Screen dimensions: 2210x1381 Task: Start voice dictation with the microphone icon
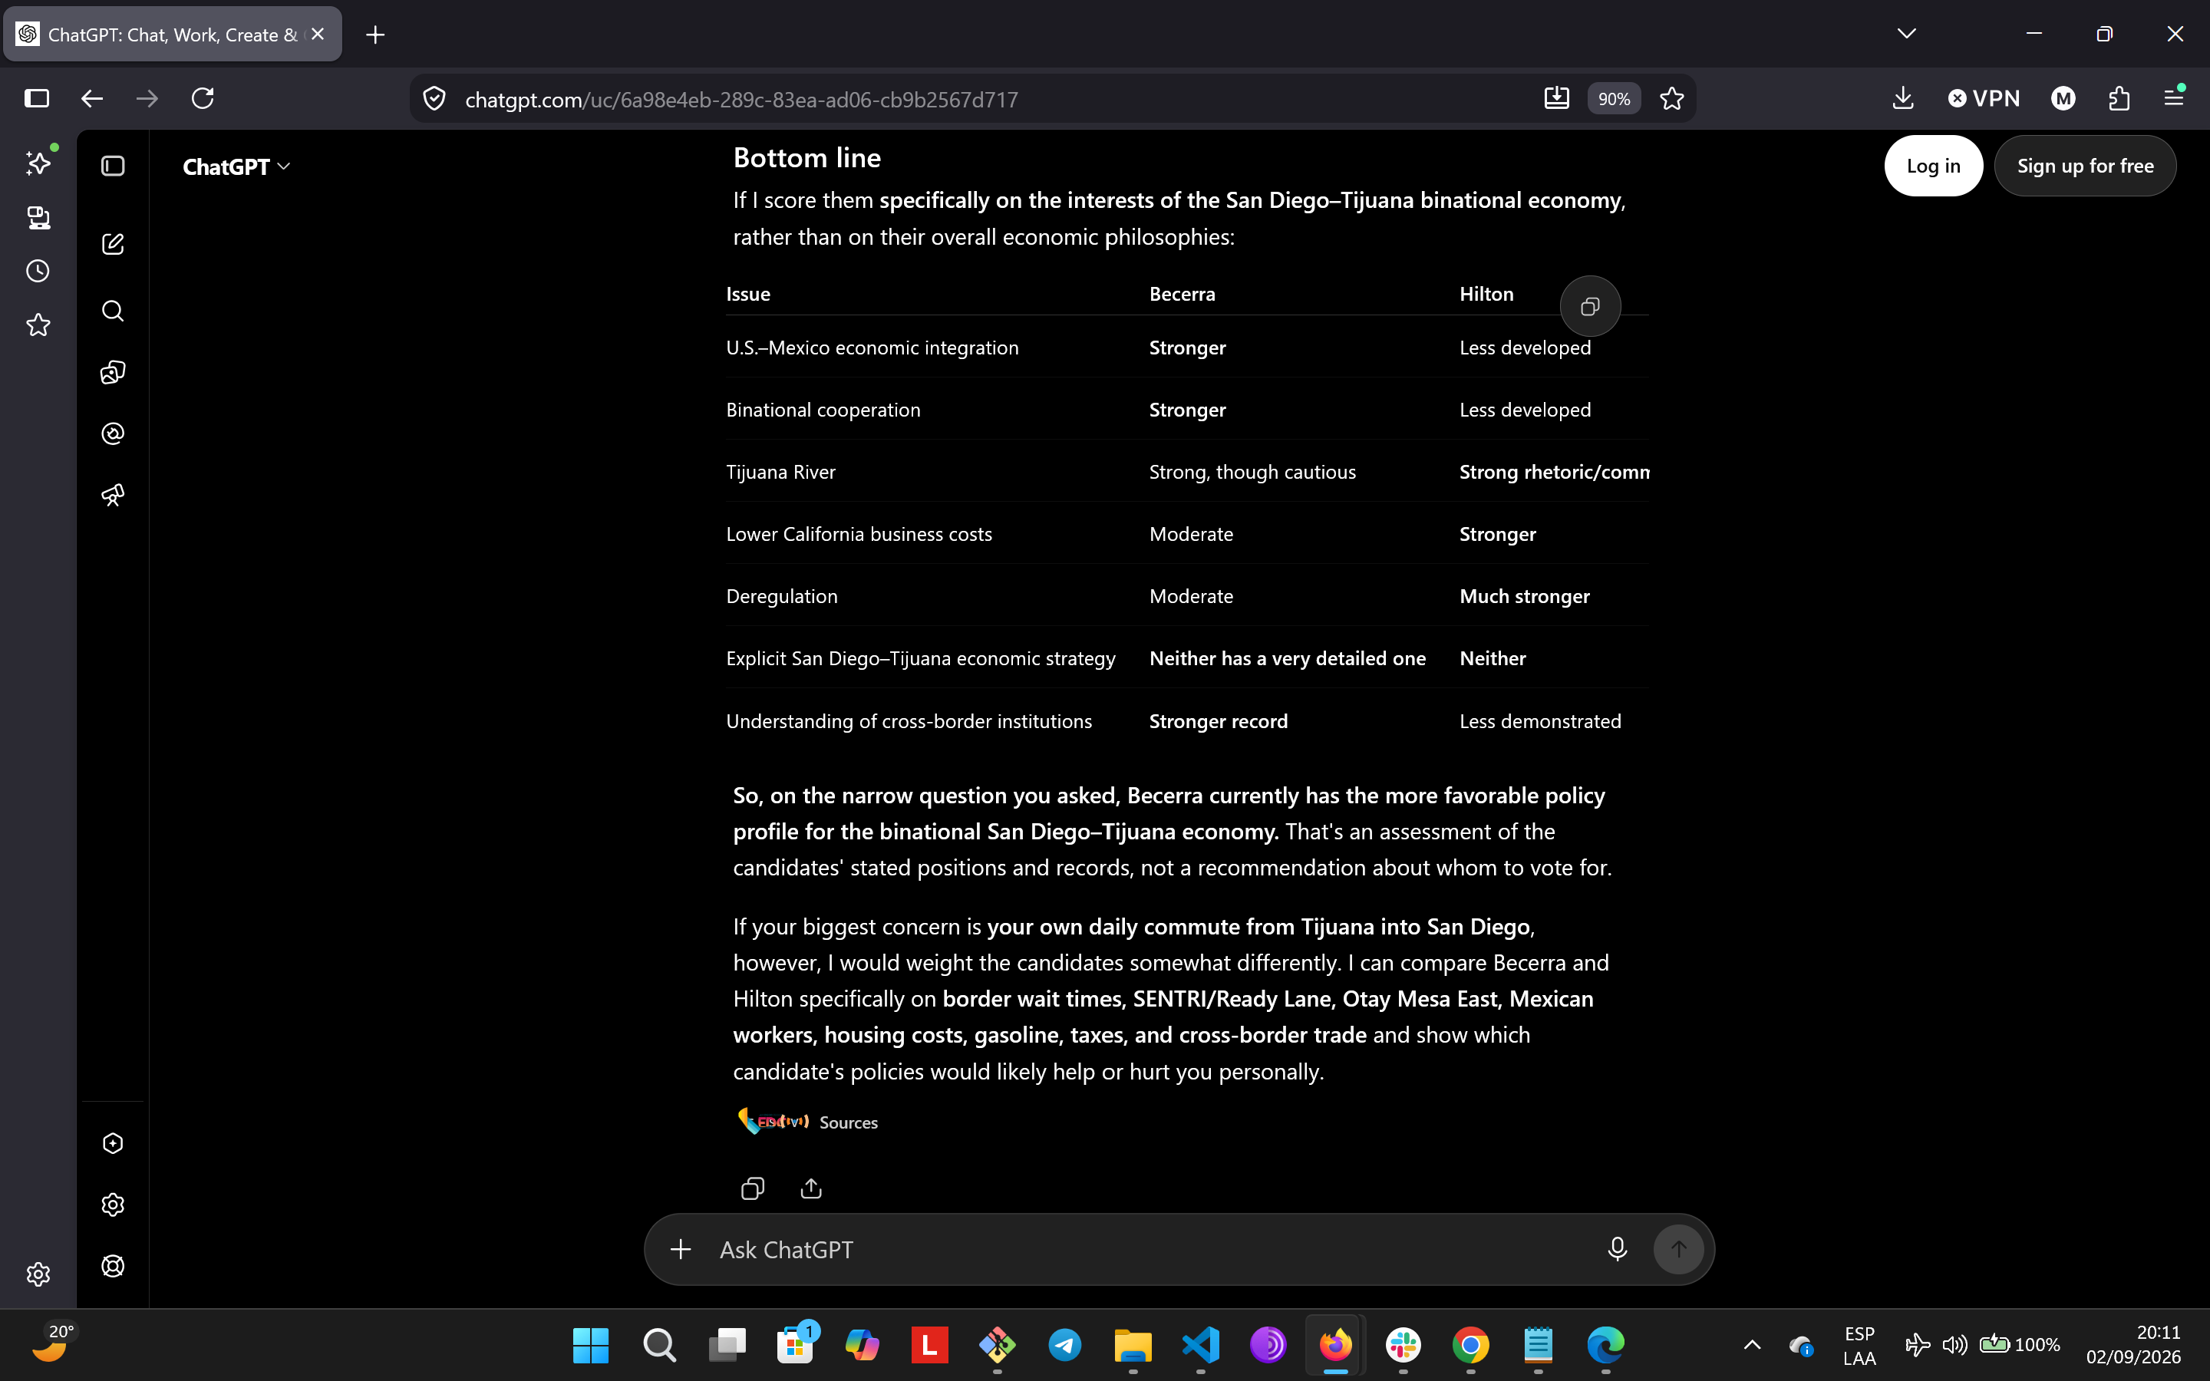click(x=1618, y=1248)
